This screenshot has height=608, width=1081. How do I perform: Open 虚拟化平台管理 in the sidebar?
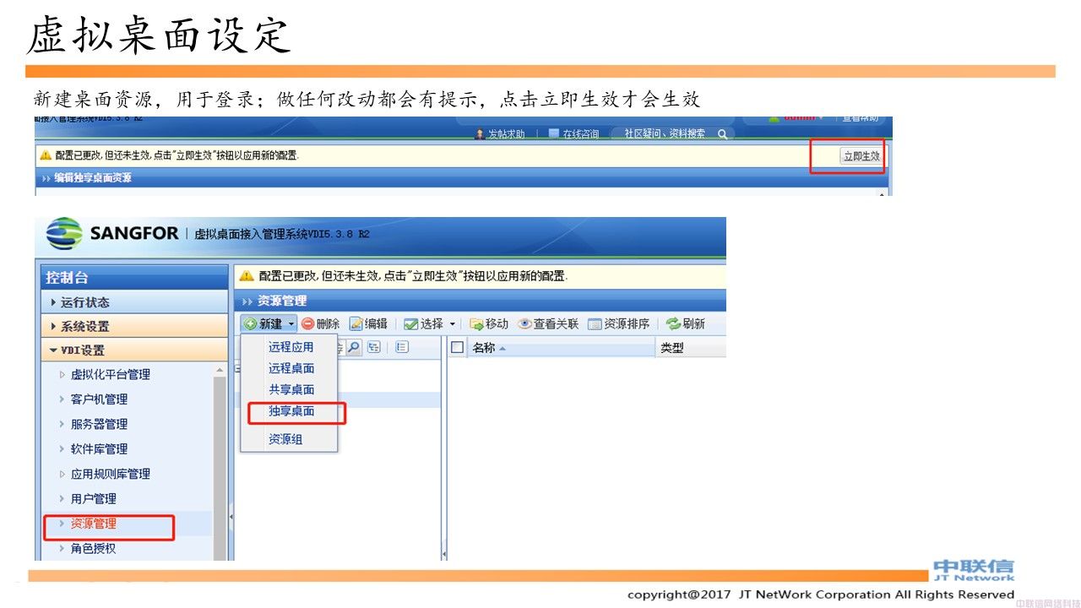click(110, 375)
